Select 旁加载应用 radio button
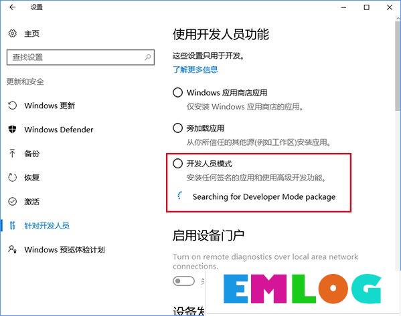The image size is (401, 316). pos(177,128)
